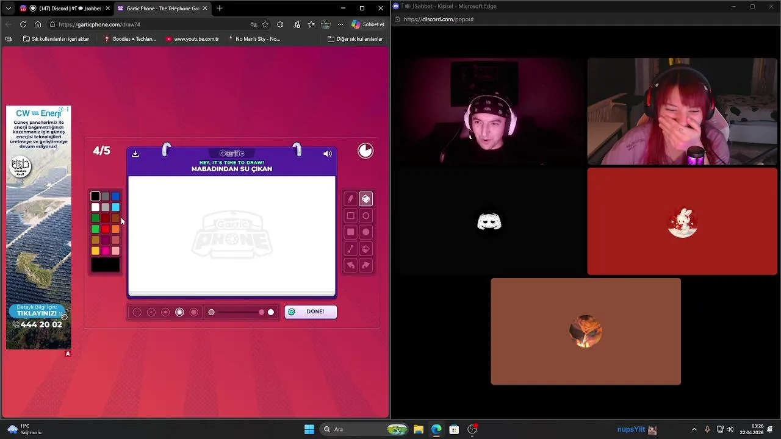
Task: Choose the filled rectangle shape tool
Action: pyautogui.click(x=350, y=232)
